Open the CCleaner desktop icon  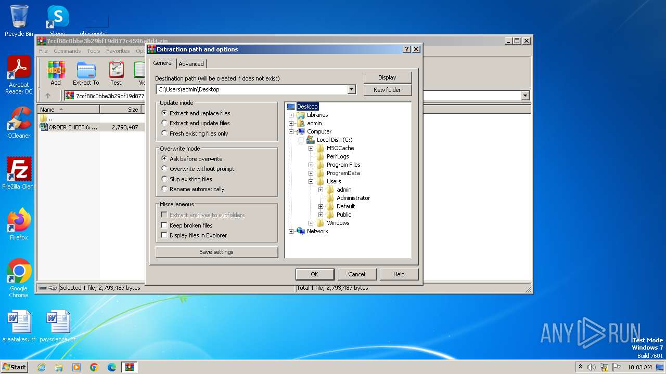[x=19, y=123]
